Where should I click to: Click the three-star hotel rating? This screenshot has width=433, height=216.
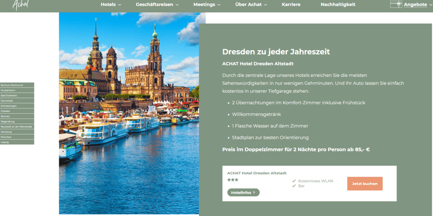[x=232, y=180]
